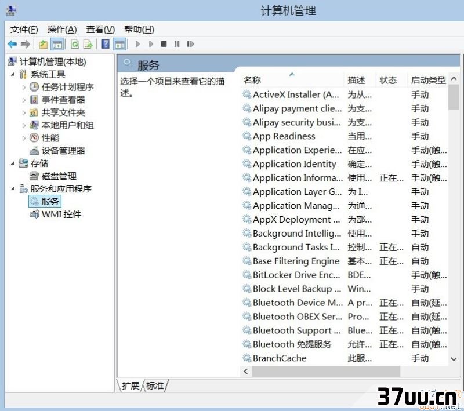Image resolution: width=464 pixels, height=411 pixels.
Task: Open the 文件(F) menu
Action: (24, 29)
